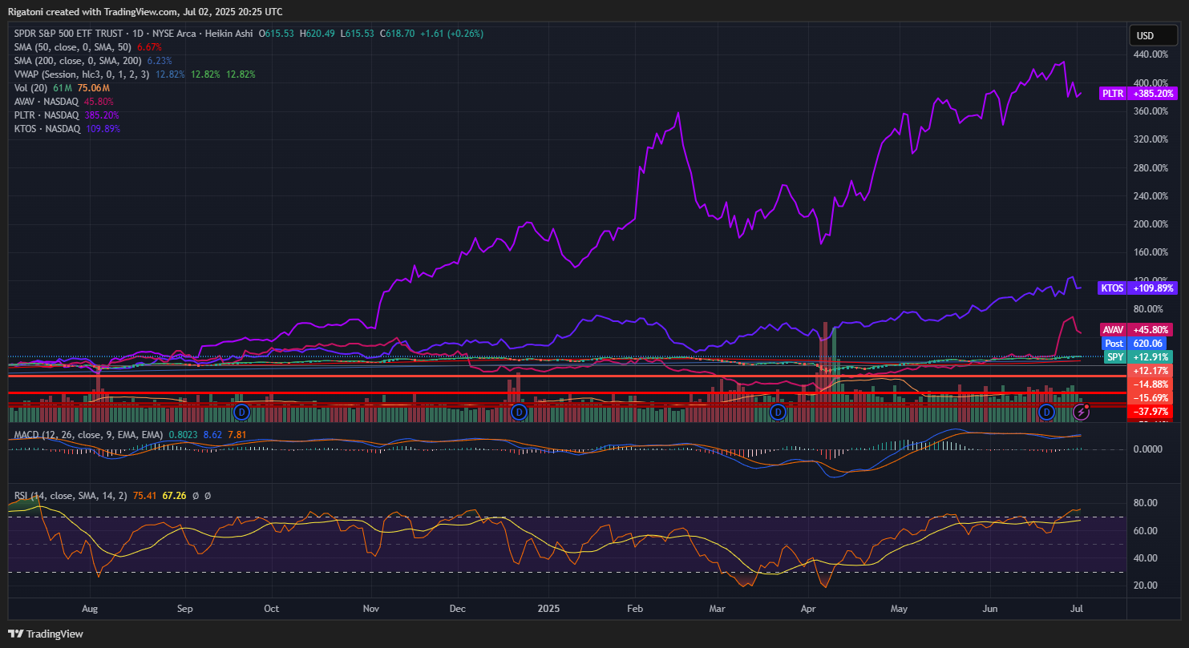Click the 0.0000 MACD scale label
The height and width of the screenshot is (648, 1189).
click(x=1147, y=449)
